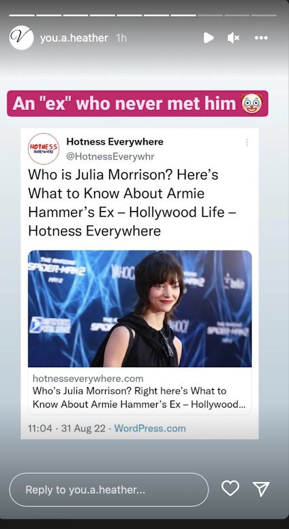289x529 pixels.
Task: Click the WordPress.com source link
Action: 150,428
